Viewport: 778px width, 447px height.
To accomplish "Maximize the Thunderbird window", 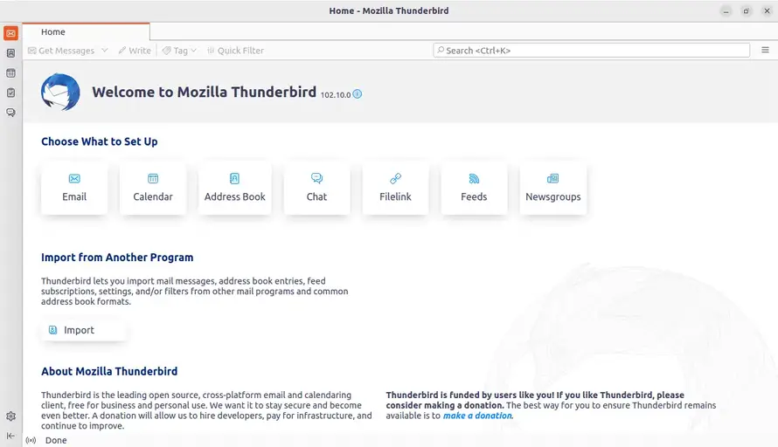I will click(746, 10).
